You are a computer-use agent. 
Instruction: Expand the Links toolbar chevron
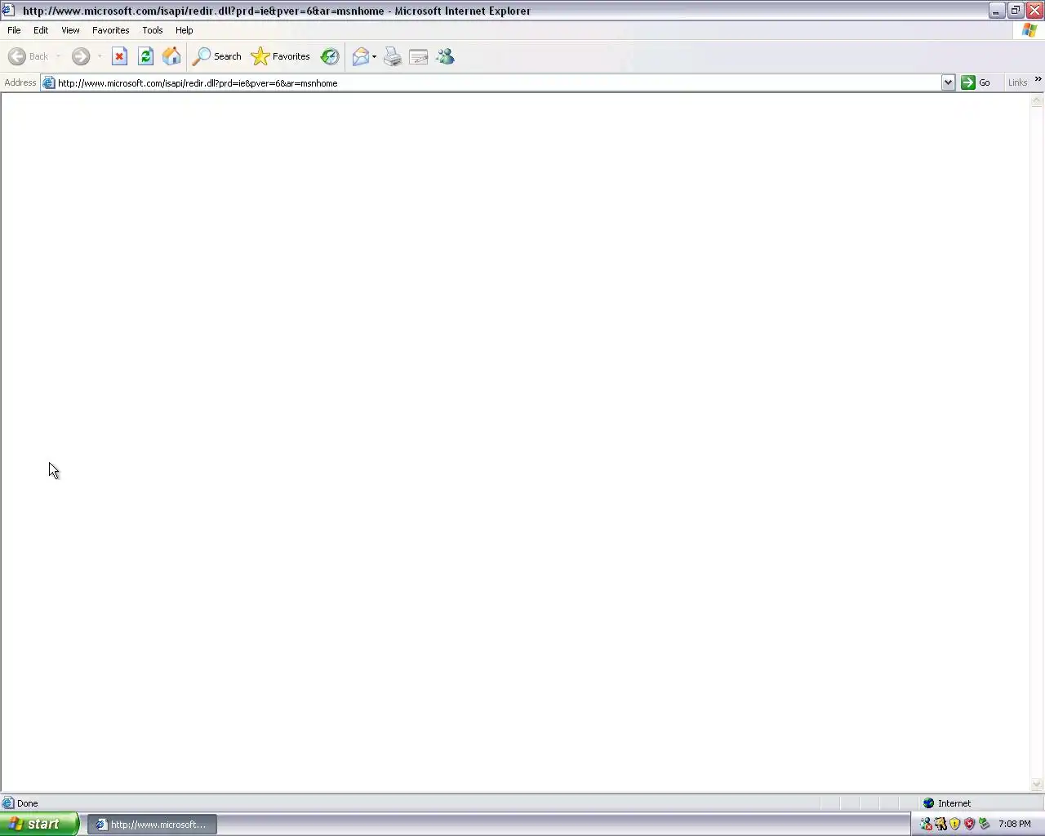(1038, 79)
